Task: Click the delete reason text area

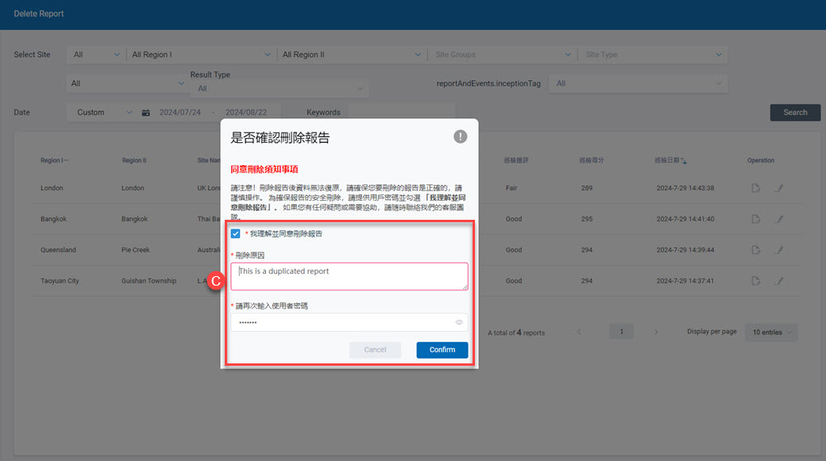Action: pyautogui.click(x=349, y=276)
